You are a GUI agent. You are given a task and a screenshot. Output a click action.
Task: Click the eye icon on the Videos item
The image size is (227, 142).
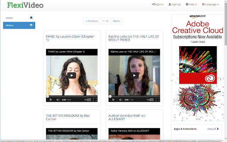[31, 25]
